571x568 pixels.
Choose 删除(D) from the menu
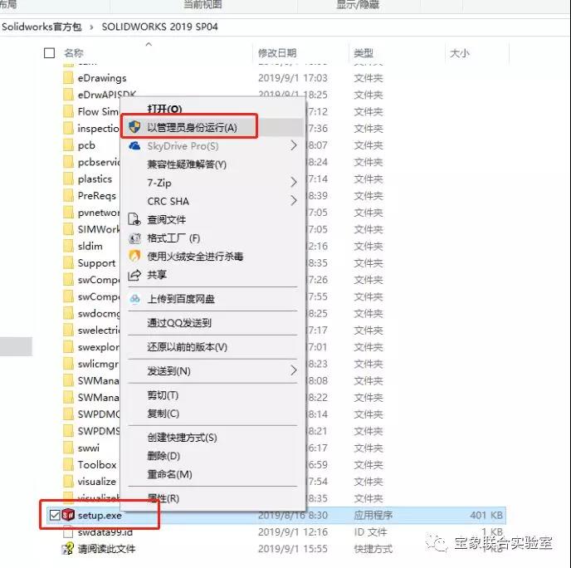coord(163,455)
